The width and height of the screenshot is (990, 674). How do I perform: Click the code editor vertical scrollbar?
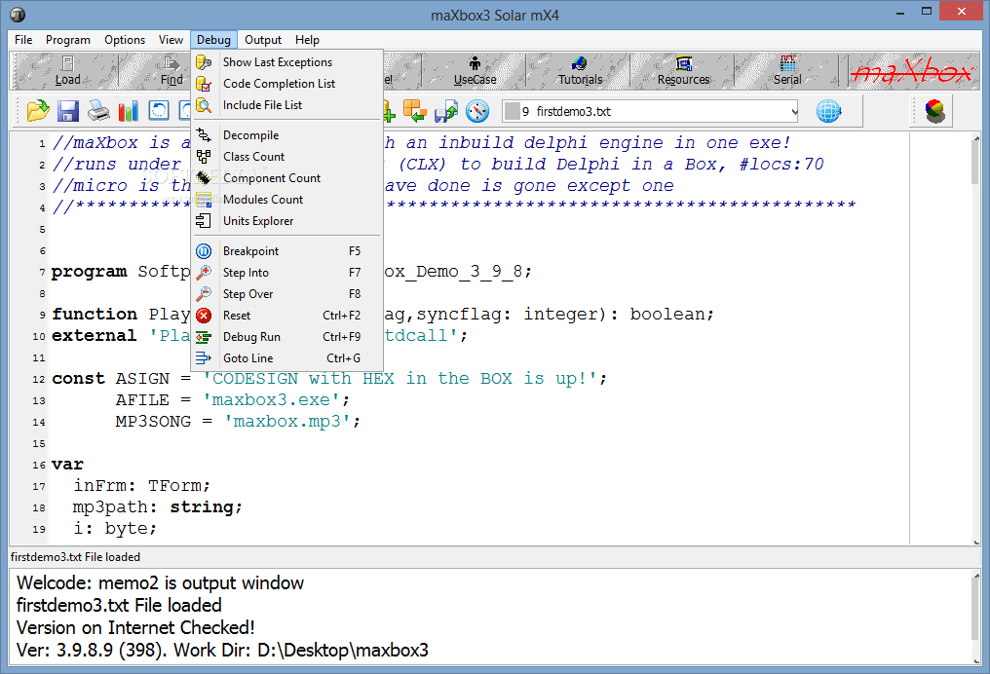click(x=974, y=341)
